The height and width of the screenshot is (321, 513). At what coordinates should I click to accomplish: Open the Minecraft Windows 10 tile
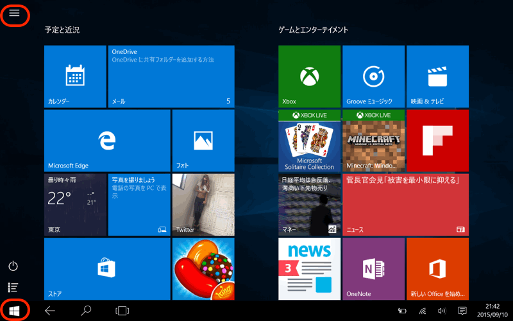point(373,140)
